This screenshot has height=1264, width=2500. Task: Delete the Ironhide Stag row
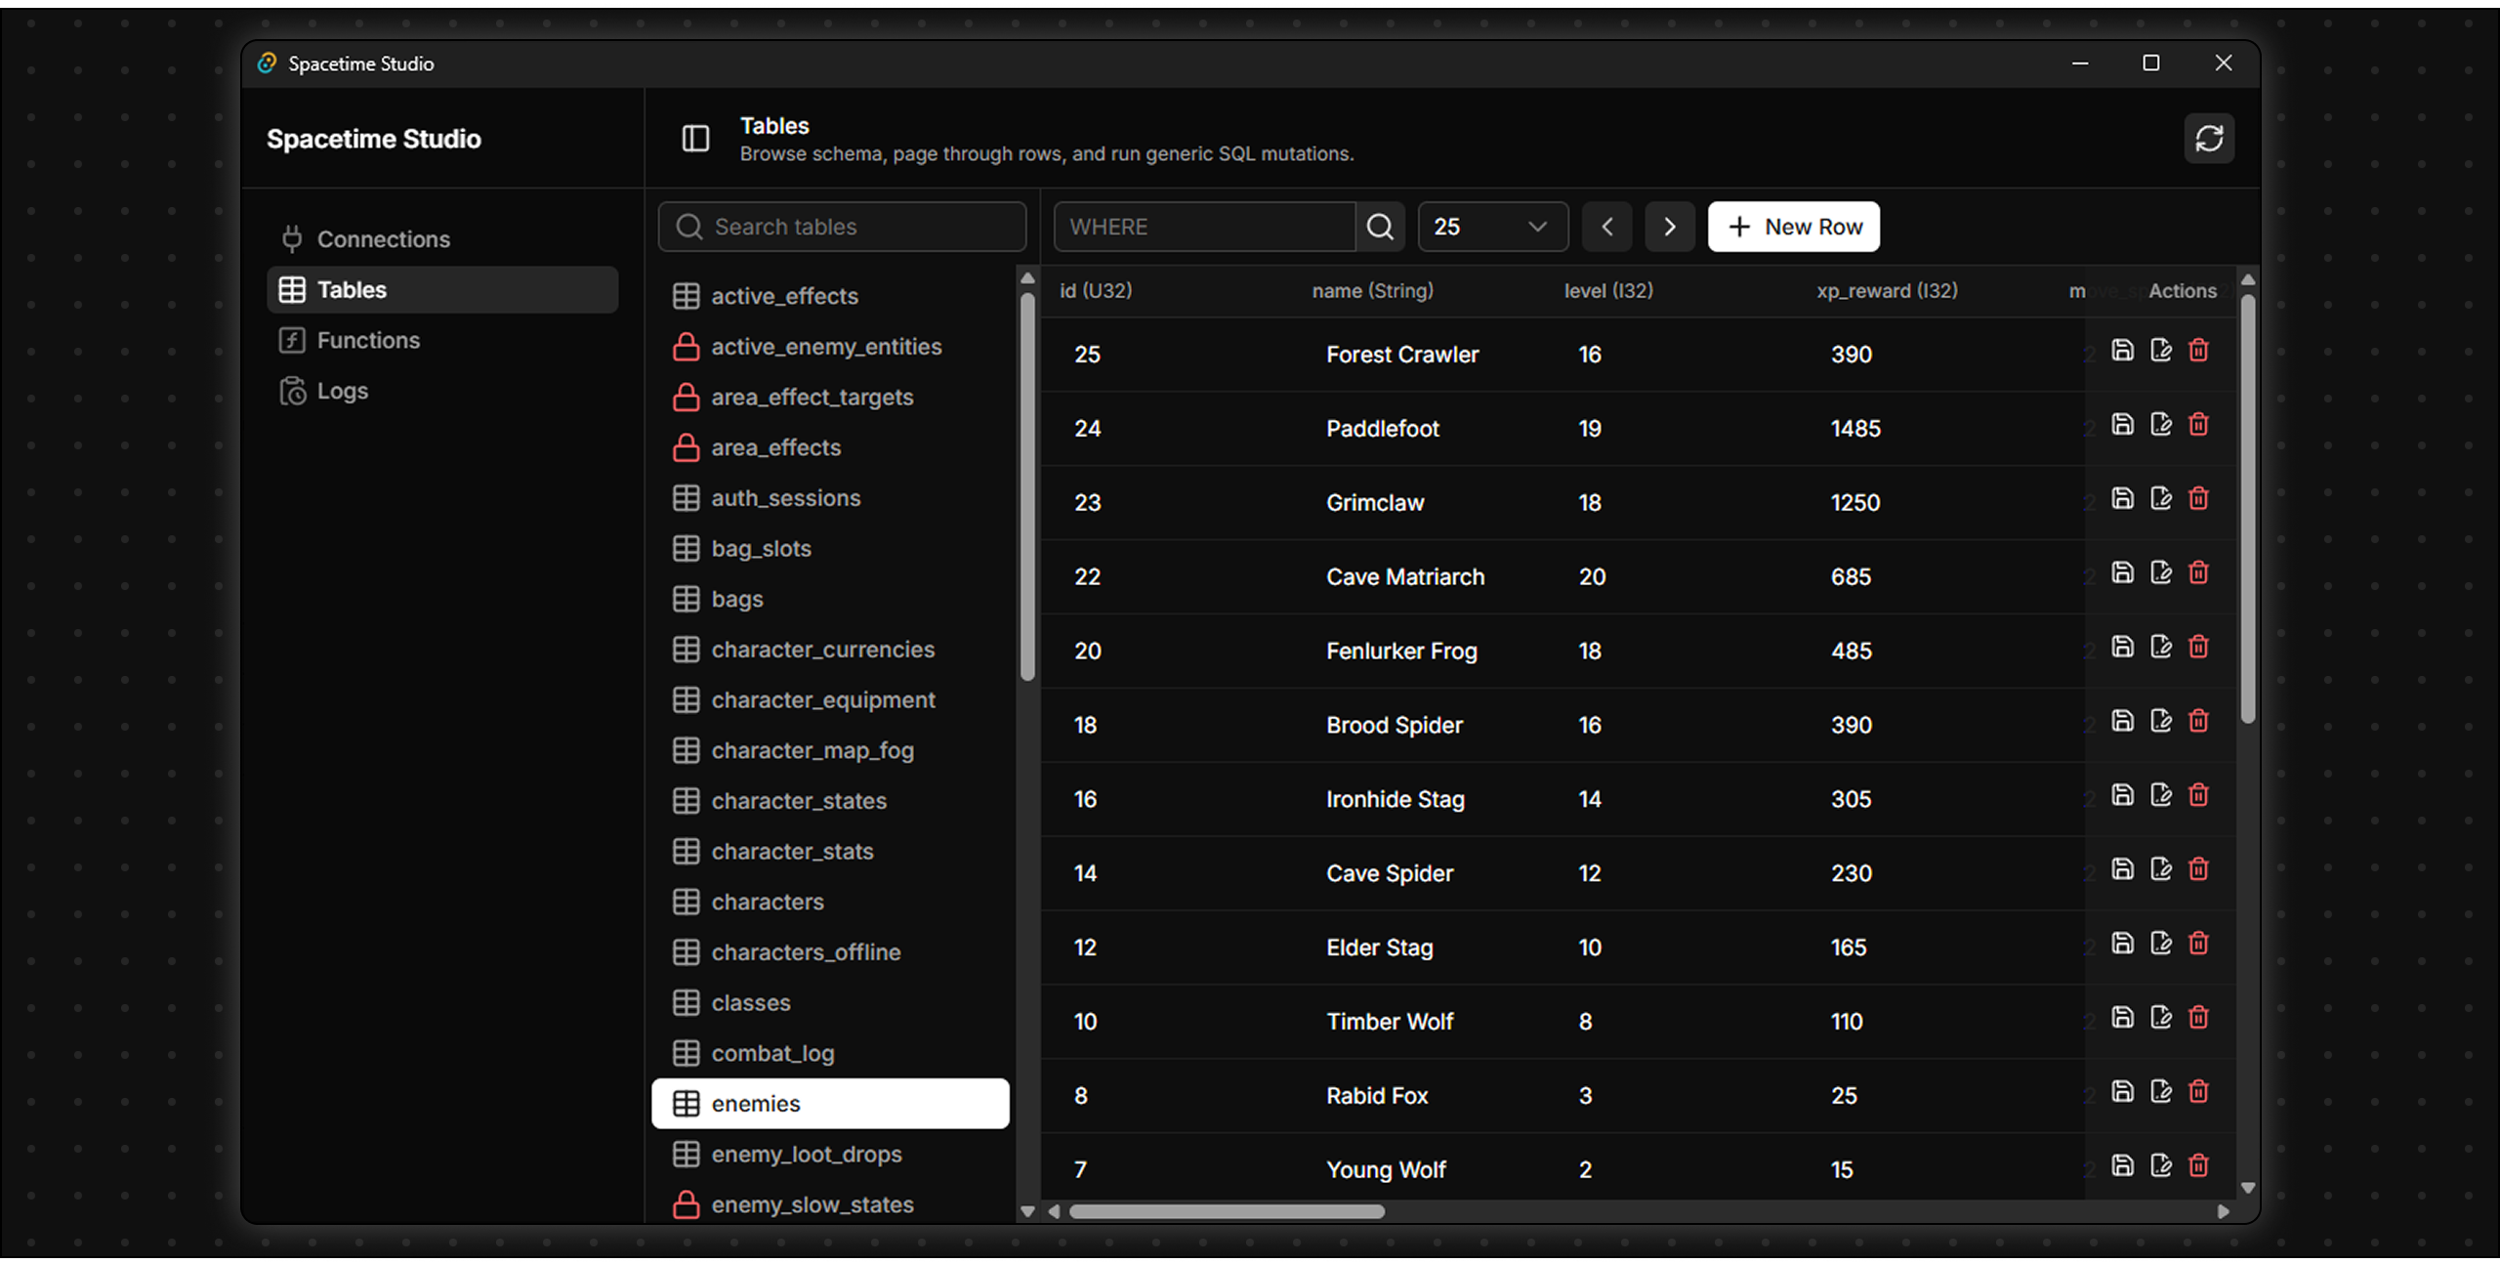tap(2198, 795)
